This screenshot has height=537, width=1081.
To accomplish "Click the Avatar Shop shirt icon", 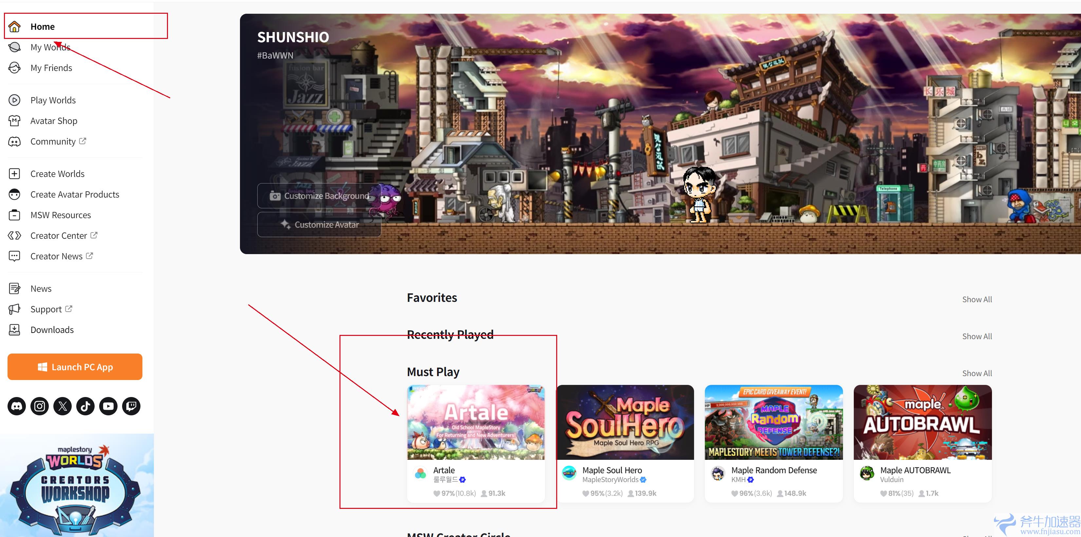I will tap(15, 121).
